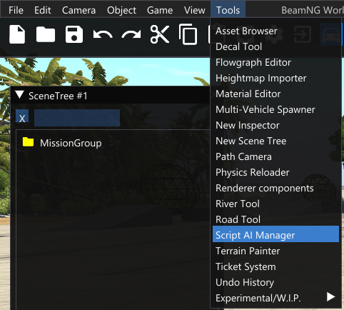The width and height of the screenshot is (344, 310).
Task: Select Multi-Vehicle Spawner
Action: [275, 109]
